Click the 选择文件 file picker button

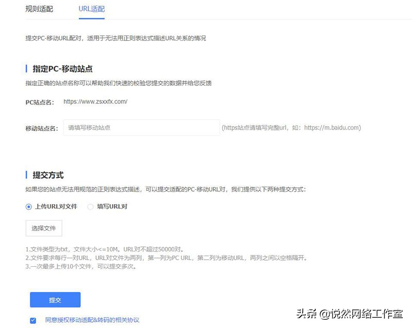click(44, 228)
